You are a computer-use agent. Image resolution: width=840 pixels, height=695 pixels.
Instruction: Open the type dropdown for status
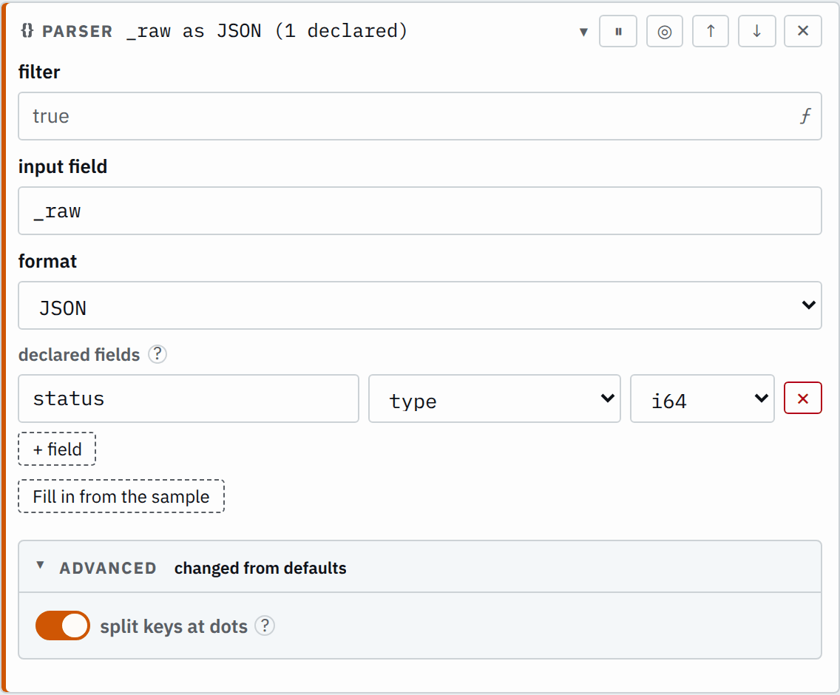(x=494, y=399)
